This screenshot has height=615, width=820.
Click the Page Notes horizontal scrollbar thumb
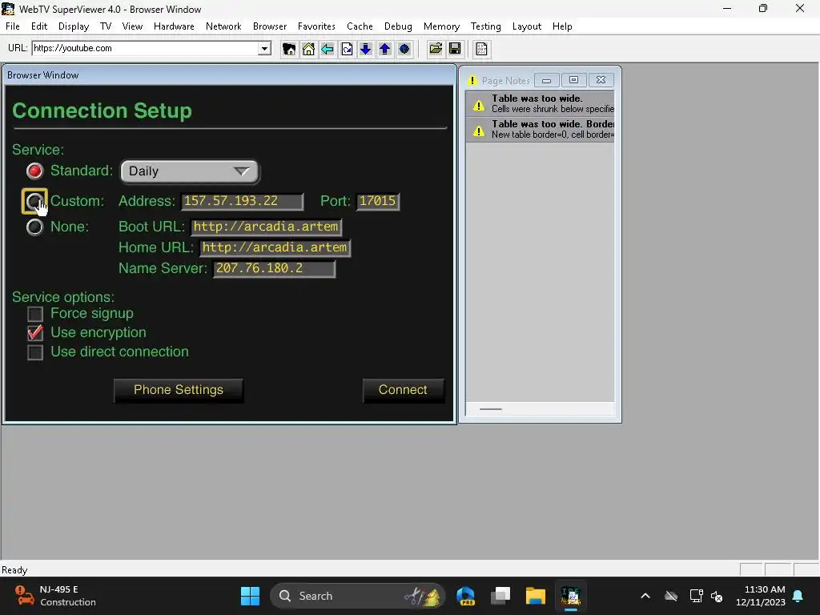[491, 409]
